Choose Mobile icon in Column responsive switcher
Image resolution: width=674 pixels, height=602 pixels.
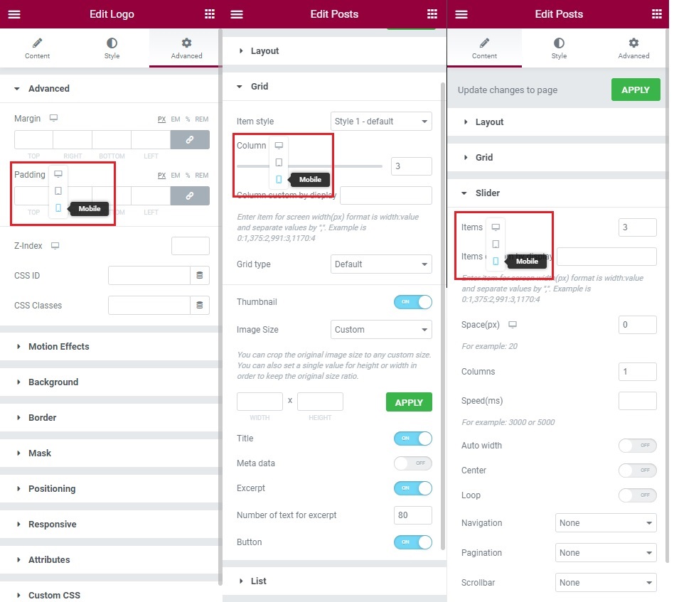coord(279,179)
